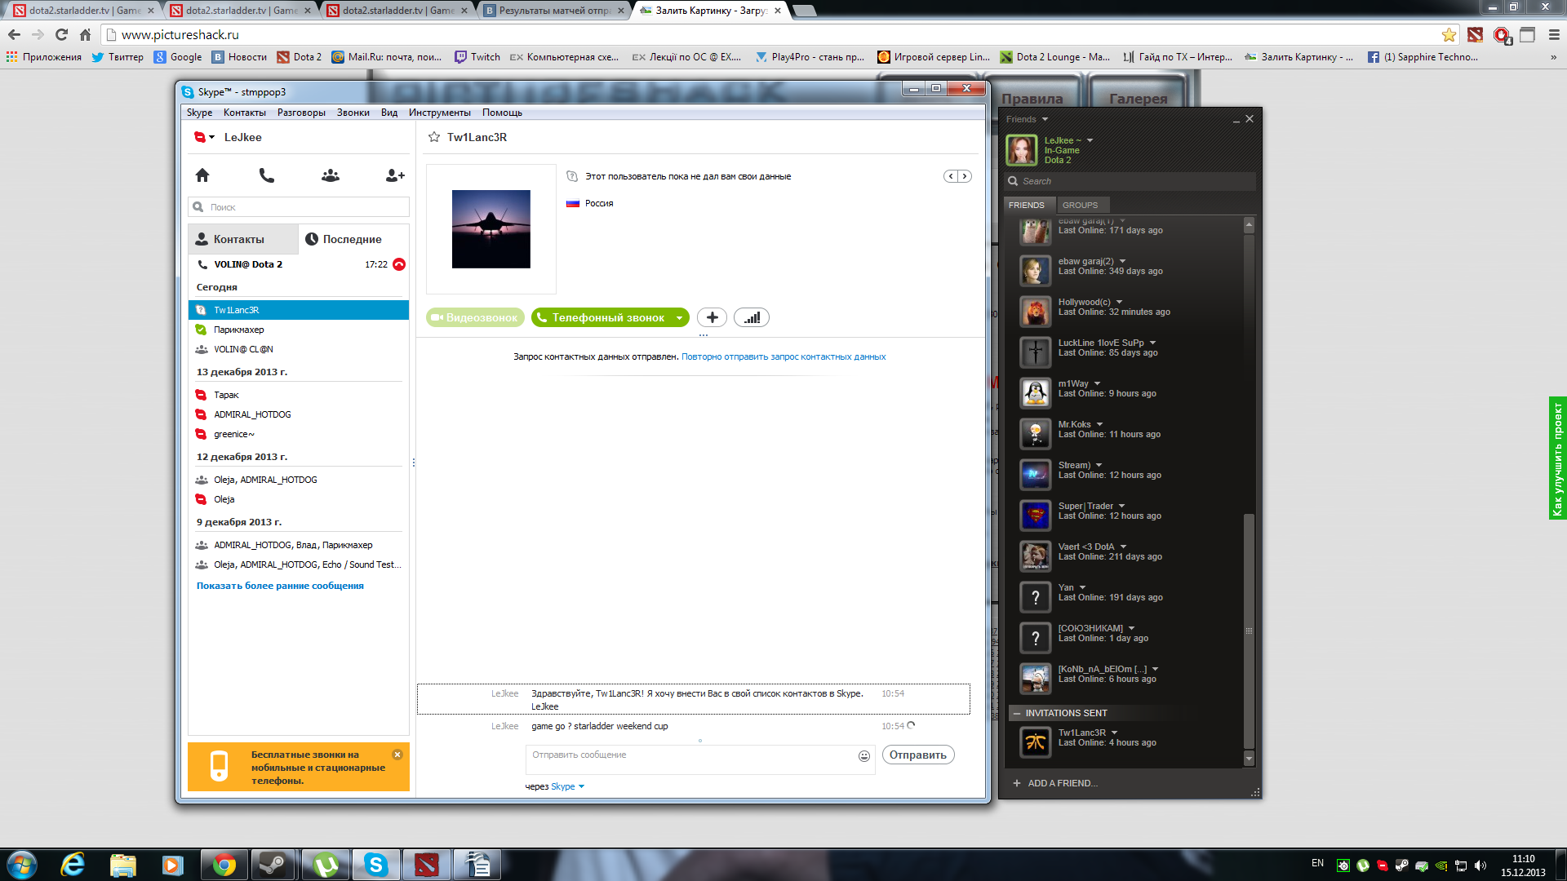Image resolution: width=1567 pixels, height=881 pixels.
Task: Open the Контакты menu
Action: click(x=245, y=113)
